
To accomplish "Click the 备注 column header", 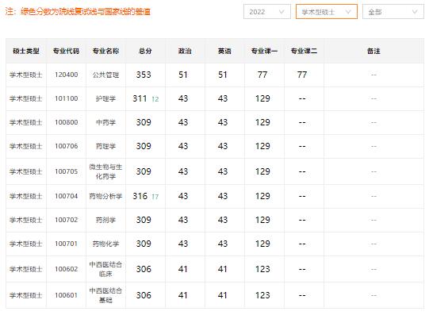I will coord(373,51).
